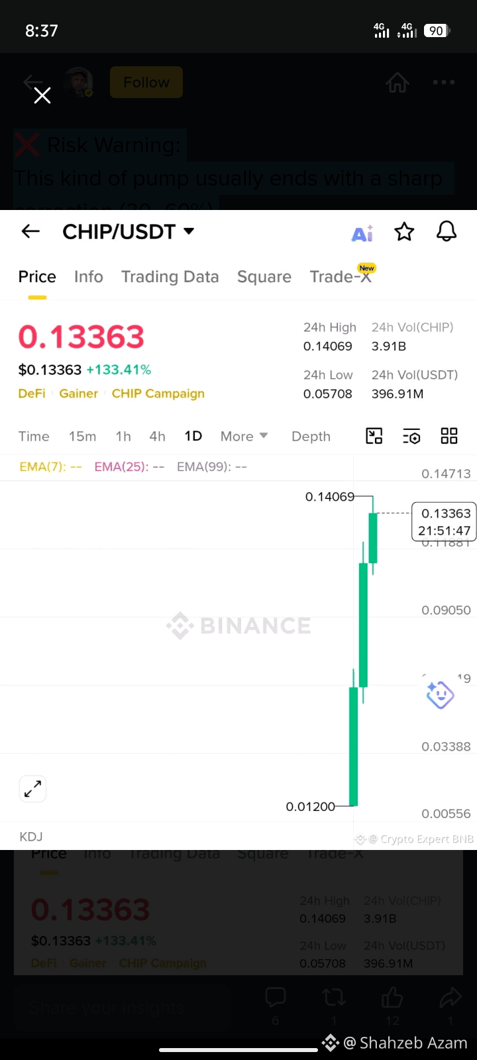Tap the floating AI assistant robot icon
Viewport: 477px width, 1060px height.
click(440, 694)
